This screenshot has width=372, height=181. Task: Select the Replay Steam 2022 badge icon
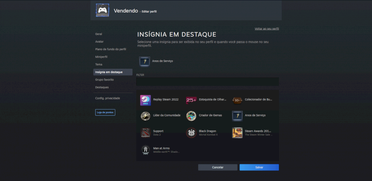click(x=146, y=100)
